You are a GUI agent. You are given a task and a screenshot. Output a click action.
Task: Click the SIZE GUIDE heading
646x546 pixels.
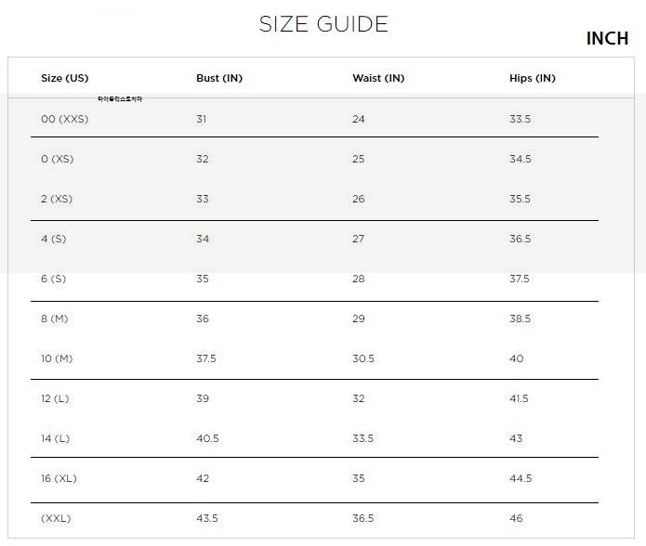[x=323, y=25]
